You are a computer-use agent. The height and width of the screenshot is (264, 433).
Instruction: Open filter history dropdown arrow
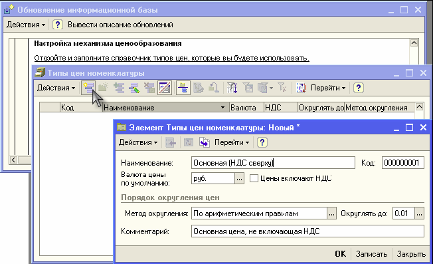(x=271, y=88)
